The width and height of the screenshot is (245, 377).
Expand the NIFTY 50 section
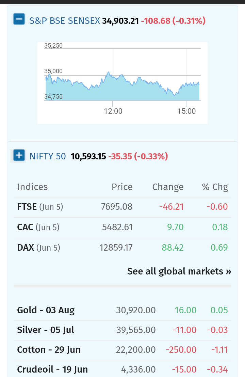point(19,155)
